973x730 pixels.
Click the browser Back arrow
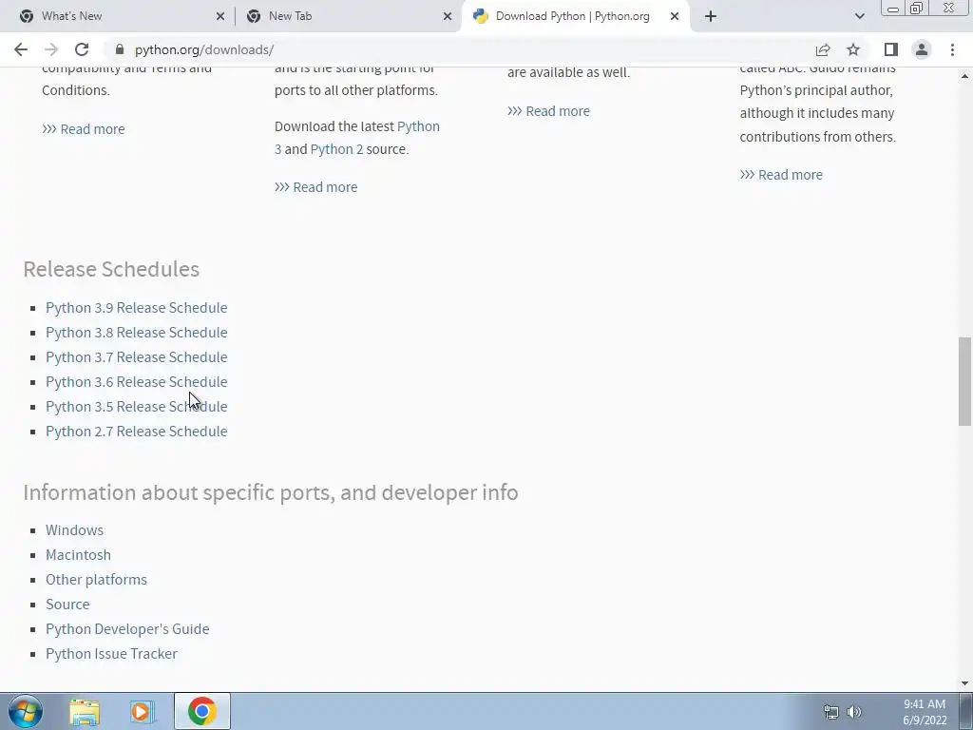[x=21, y=49]
